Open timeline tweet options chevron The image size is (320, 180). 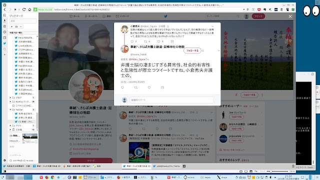click(x=211, y=112)
